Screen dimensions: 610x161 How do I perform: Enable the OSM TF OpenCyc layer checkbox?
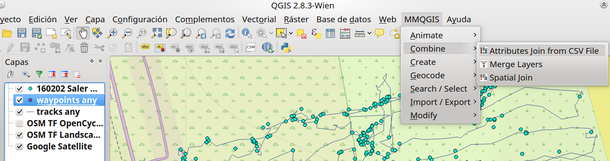click(x=19, y=123)
